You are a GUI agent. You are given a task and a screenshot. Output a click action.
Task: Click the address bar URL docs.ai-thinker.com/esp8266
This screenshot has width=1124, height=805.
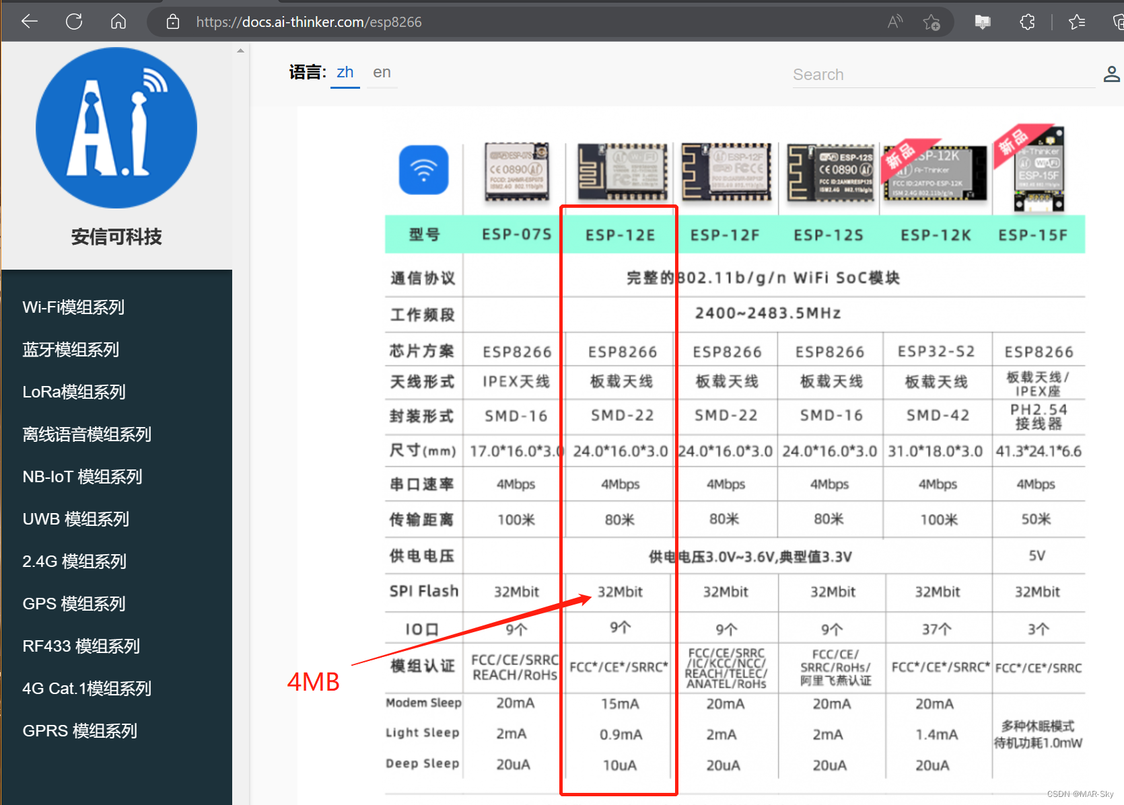309,22
